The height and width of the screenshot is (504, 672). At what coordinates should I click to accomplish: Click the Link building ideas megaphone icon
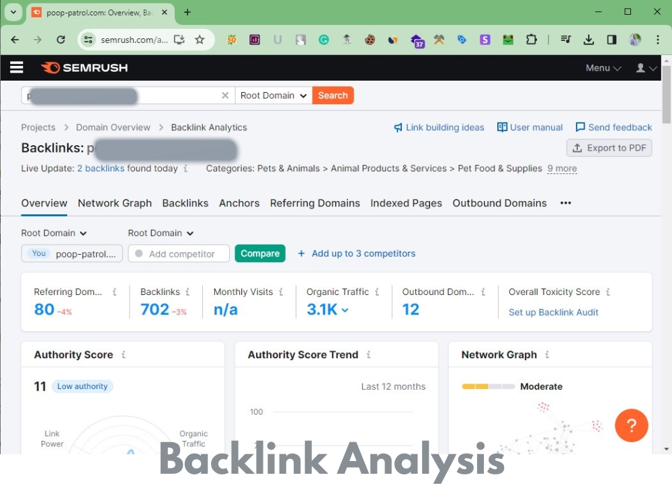tap(398, 127)
